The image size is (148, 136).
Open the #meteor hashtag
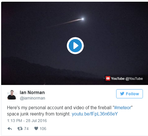(123, 107)
